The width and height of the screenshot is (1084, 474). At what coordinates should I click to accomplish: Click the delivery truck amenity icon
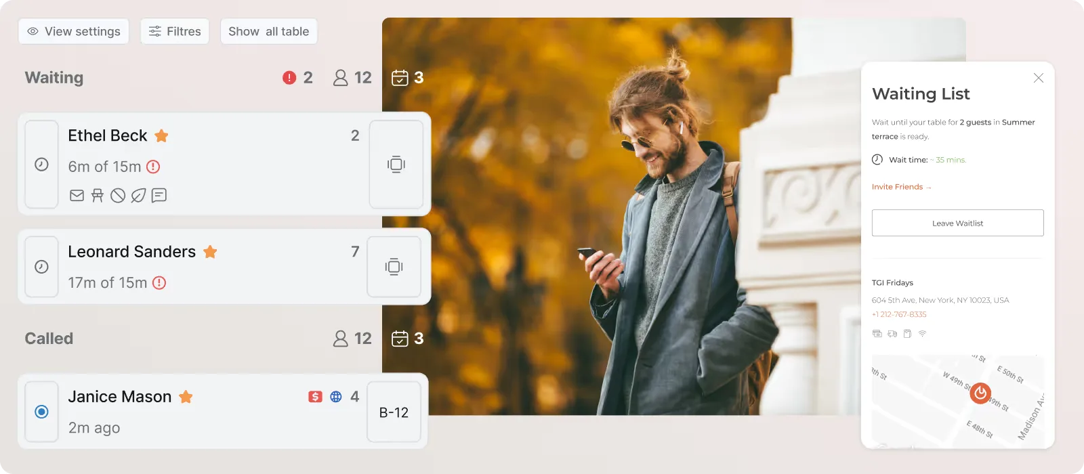[892, 334]
